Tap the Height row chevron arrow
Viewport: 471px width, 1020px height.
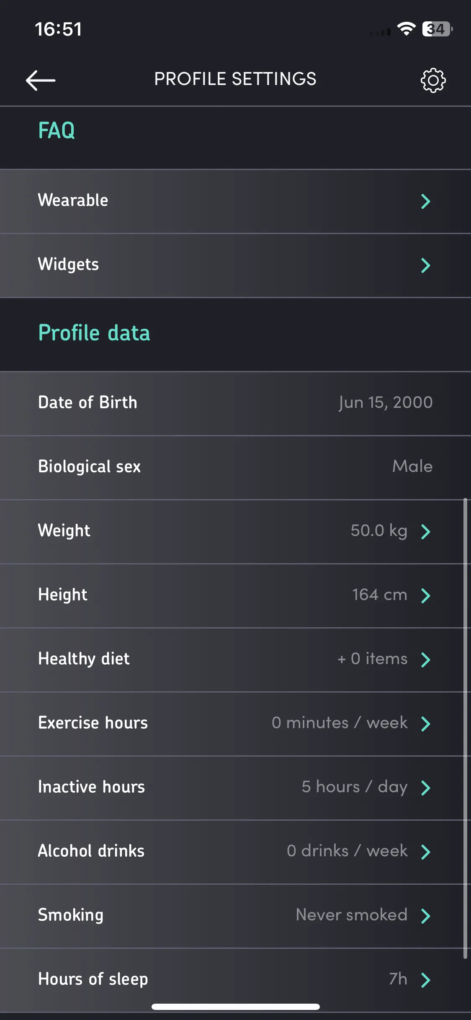(x=426, y=595)
